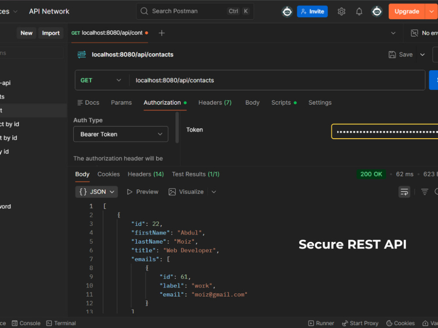Add a new request tab with plus
This screenshot has height=328, width=438.
pyautogui.click(x=162, y=33)
